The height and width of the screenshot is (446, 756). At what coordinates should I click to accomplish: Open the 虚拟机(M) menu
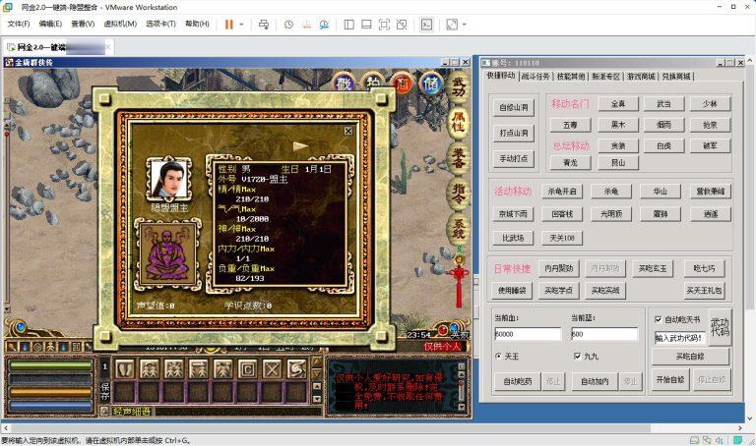120,24
